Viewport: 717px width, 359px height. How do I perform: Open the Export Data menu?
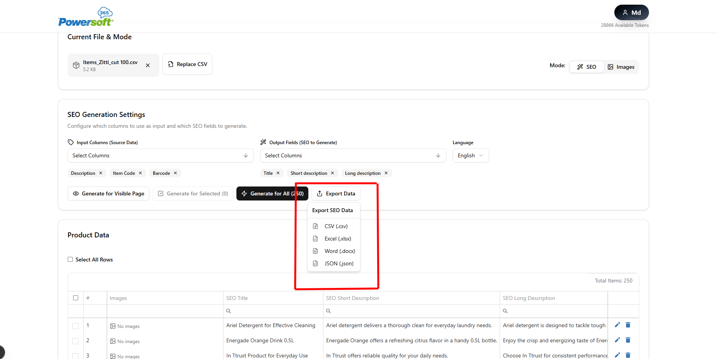(x=336, y=193)
